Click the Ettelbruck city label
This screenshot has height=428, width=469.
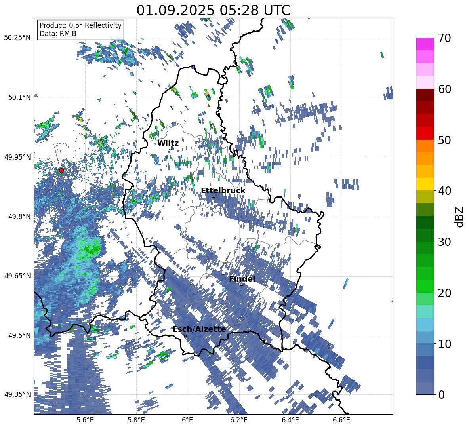point(223,191)
